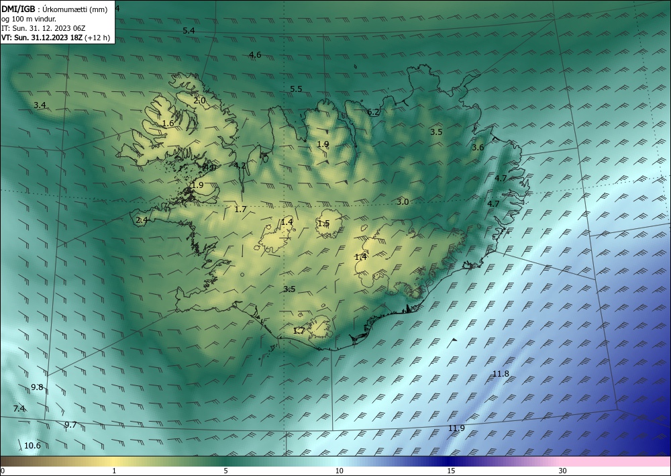Click the 2.4 value on Snæfellsnes peninsula tip
The width and height of the screenshot is (671, 476).
142,220
